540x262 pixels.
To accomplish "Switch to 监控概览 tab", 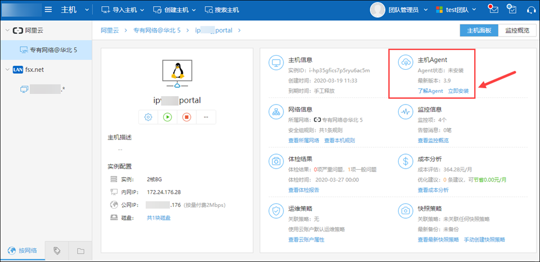I will (517, 30).
